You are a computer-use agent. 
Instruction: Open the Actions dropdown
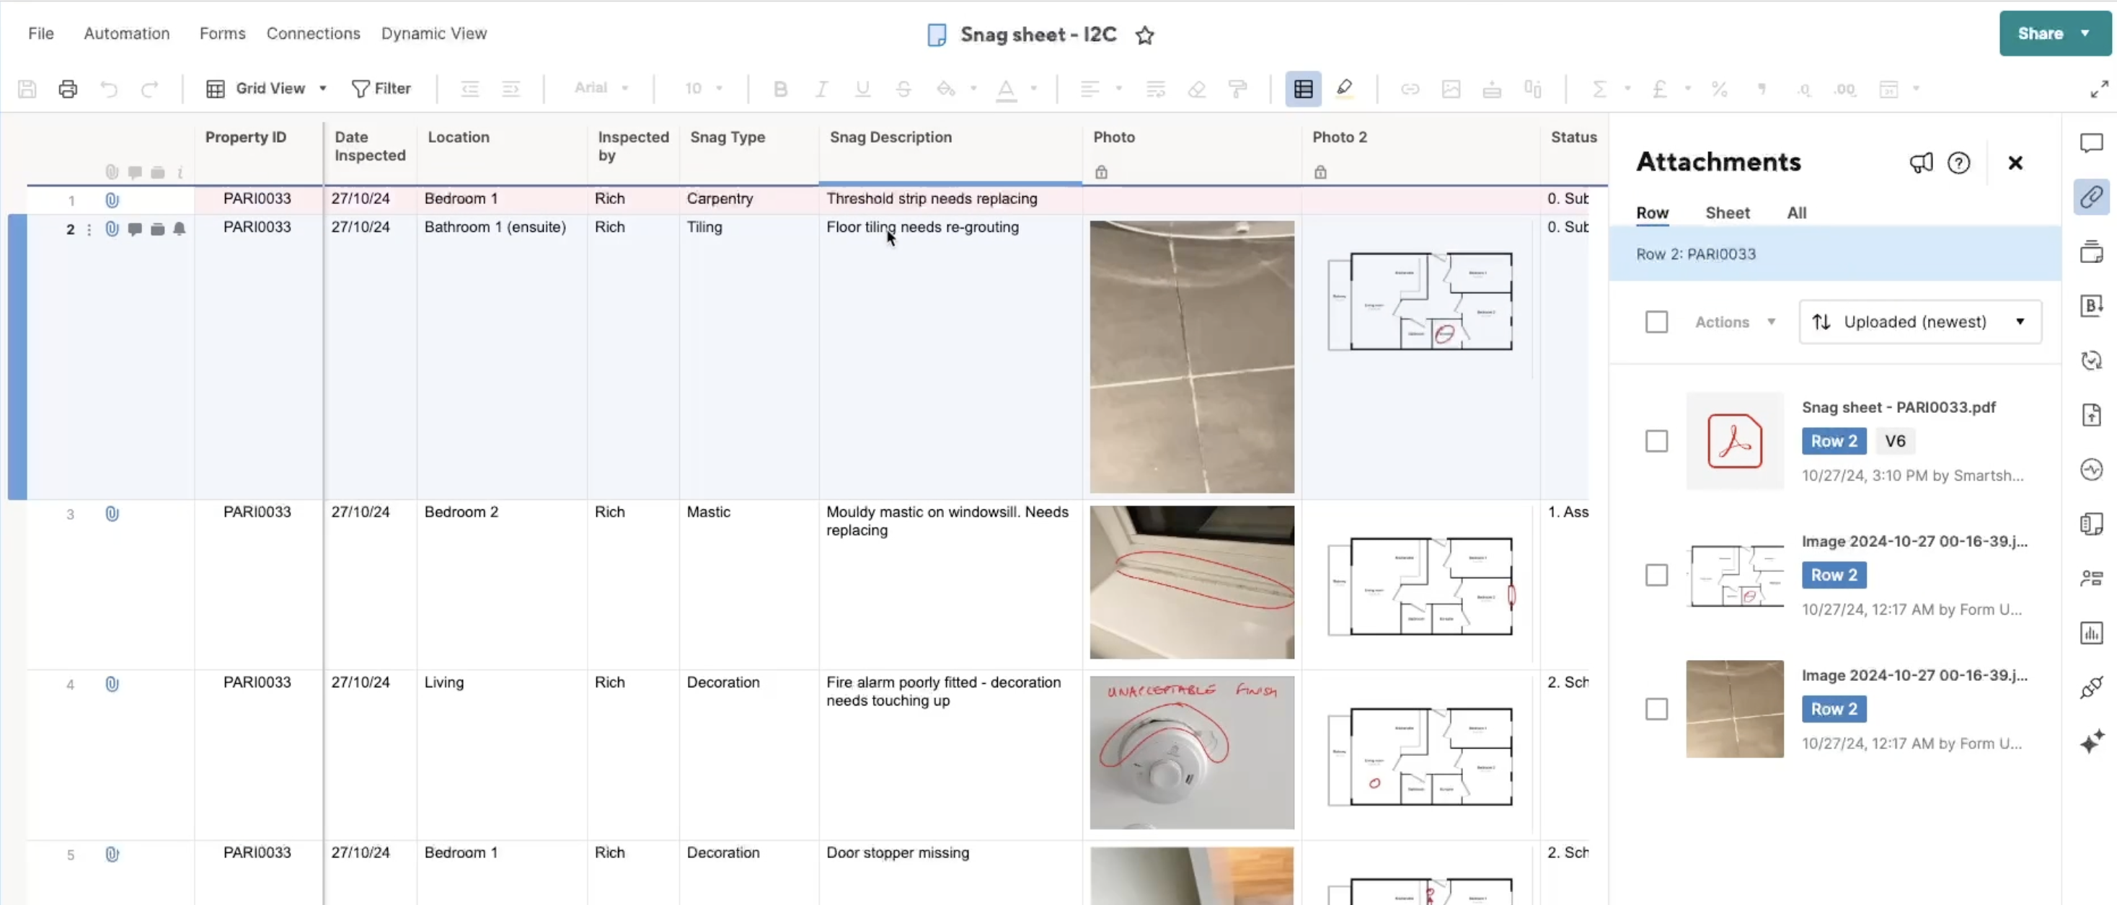coord(1735,322)
